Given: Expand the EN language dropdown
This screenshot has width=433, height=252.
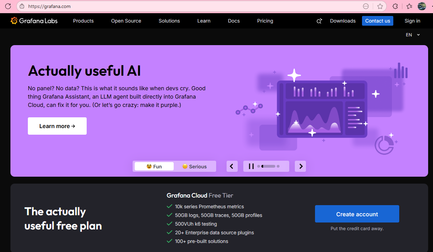Looking at the screenshot, I should pyautogui.click(x=413, y=35).
